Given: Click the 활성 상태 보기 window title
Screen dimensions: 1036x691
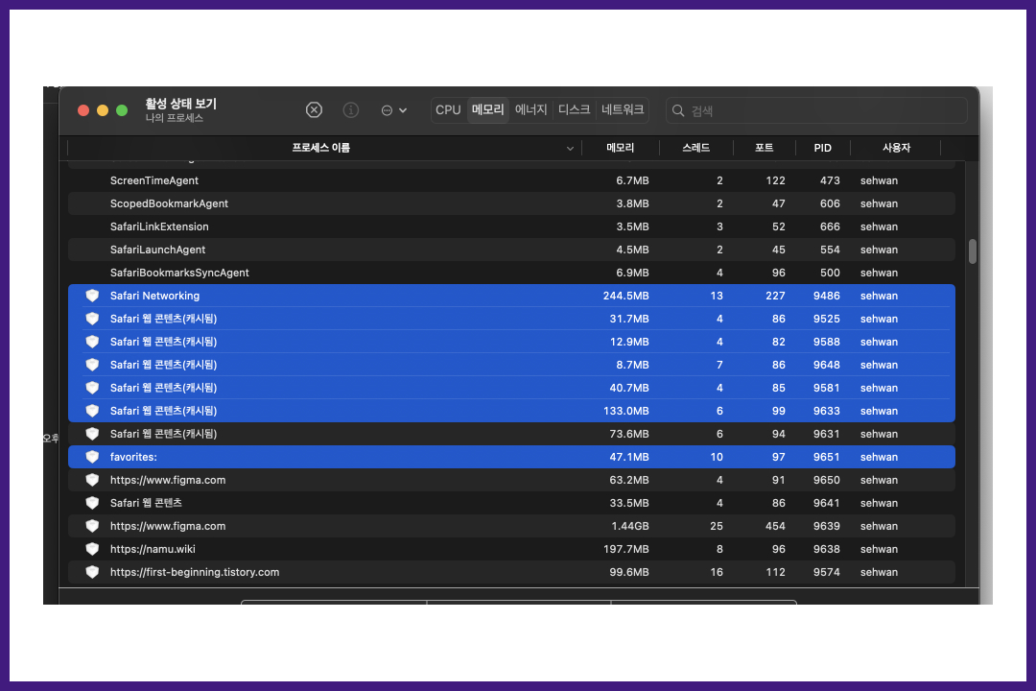Looking at the screenshot, I should coord(181,104).
